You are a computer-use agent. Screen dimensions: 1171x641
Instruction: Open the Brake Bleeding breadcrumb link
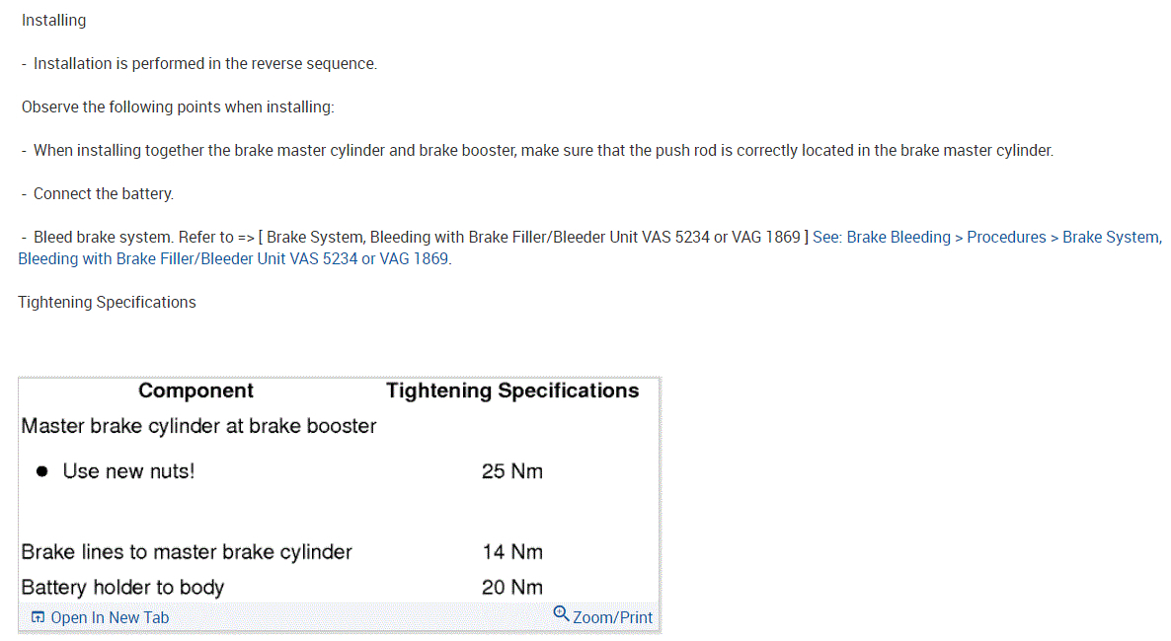[x=898, y=237]
